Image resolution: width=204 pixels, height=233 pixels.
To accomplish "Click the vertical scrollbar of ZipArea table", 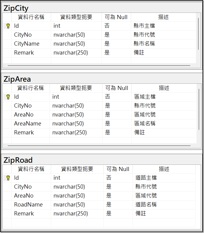I will pyautogui.click(x=199, y=109).
